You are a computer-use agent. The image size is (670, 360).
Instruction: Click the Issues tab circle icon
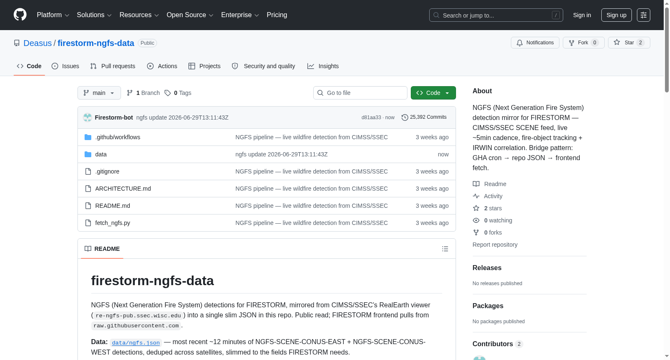[55, 66]
